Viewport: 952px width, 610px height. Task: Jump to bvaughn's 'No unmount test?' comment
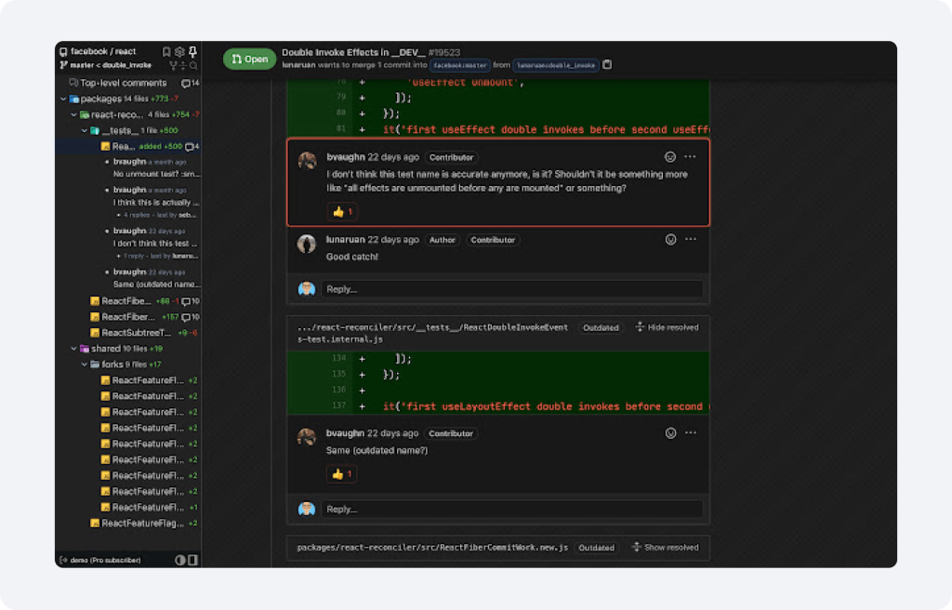[156, 174]
